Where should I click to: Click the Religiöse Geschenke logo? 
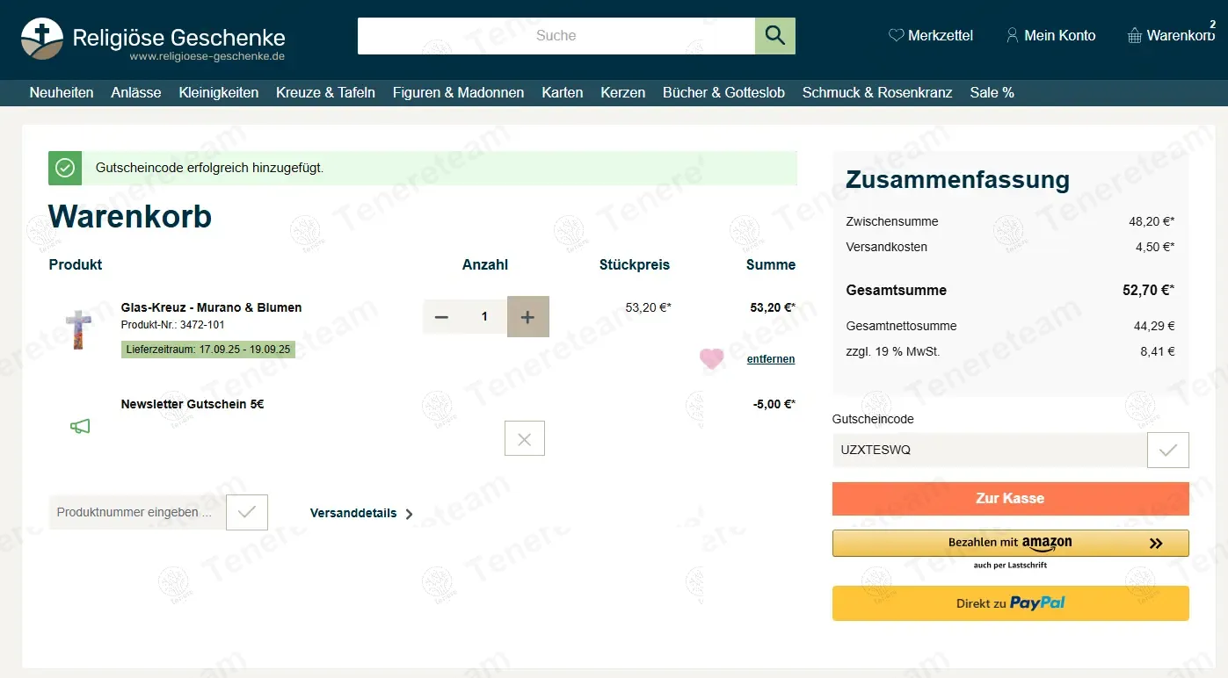tap(153, 40)
